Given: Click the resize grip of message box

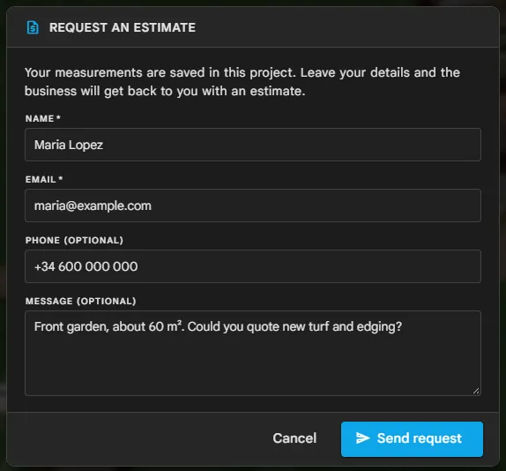Looking at the screenshot, I should point(476,391).
